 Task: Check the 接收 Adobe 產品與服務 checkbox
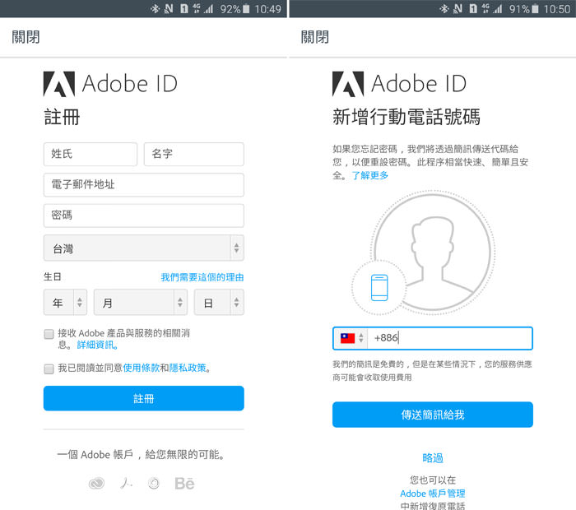click(49, 334)
